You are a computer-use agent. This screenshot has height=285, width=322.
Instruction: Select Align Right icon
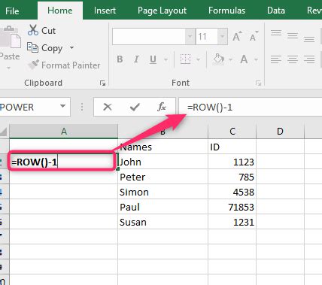(309, 59)
